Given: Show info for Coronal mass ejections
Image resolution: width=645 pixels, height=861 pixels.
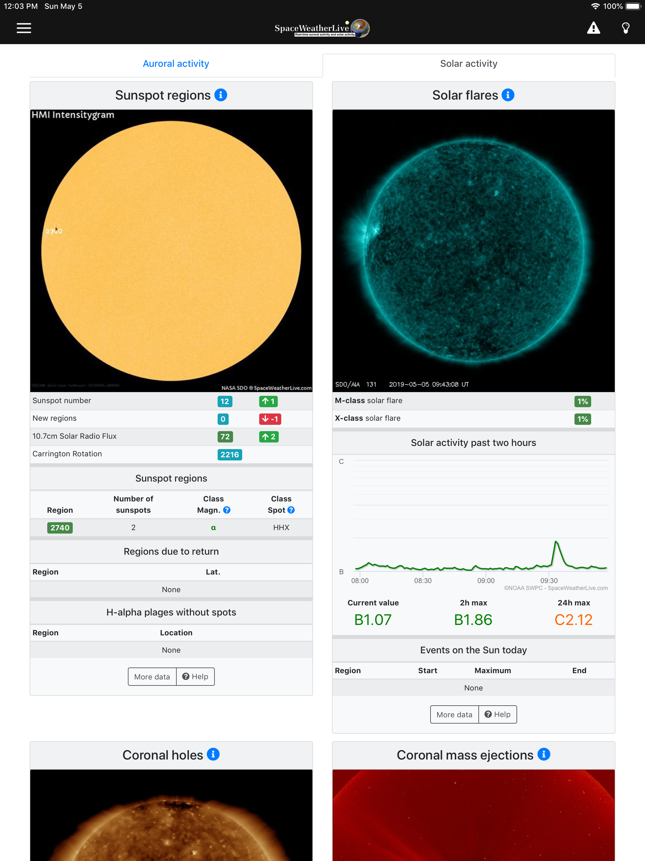Looking at the screenshot, I should (544, 754).
